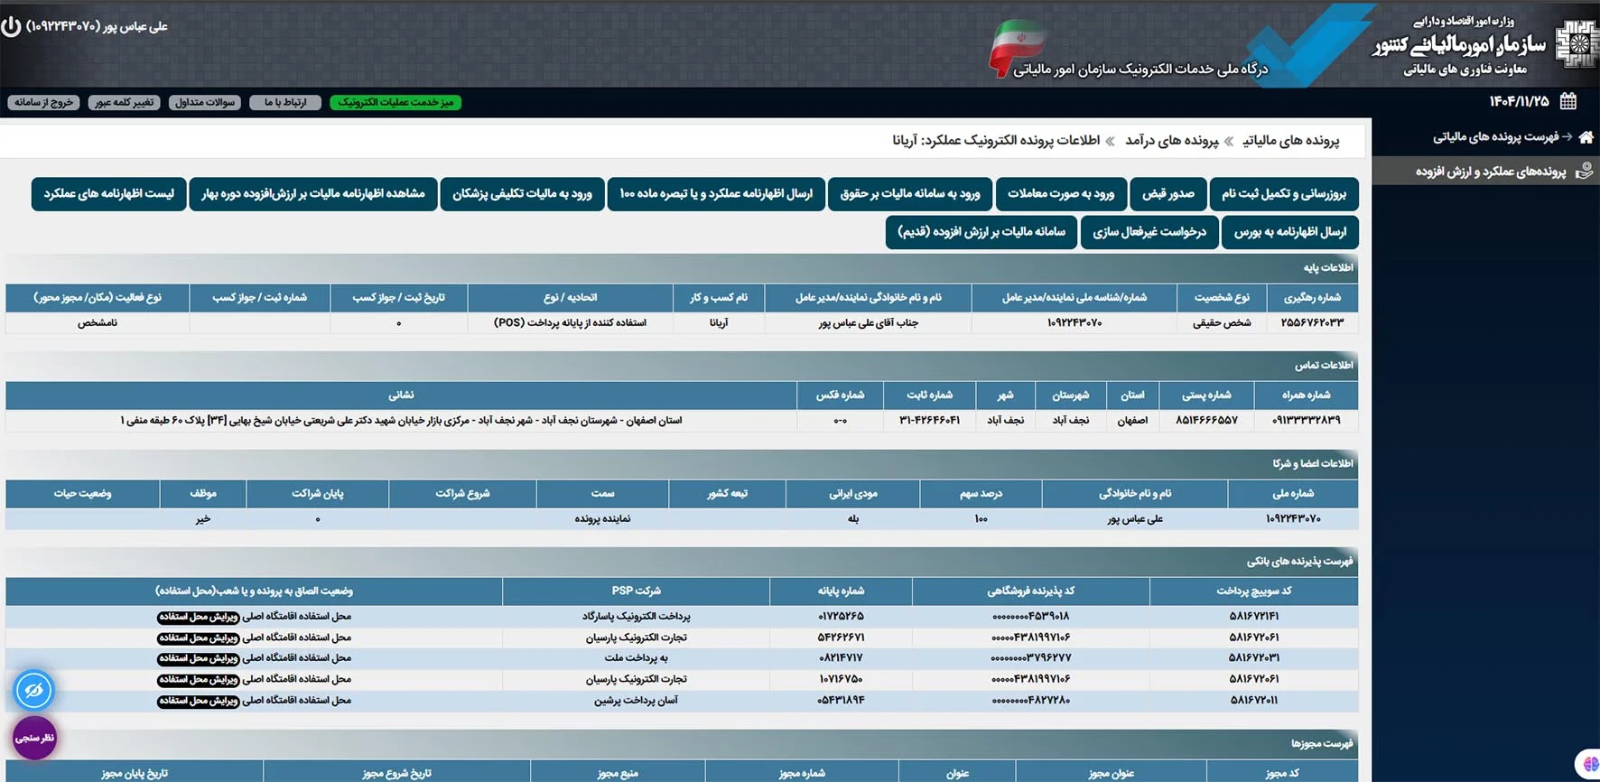
Task: Go to پرونده های مالیاتی in the breadcrumb
Action: pyautogui.click(x=1291, y=141)
